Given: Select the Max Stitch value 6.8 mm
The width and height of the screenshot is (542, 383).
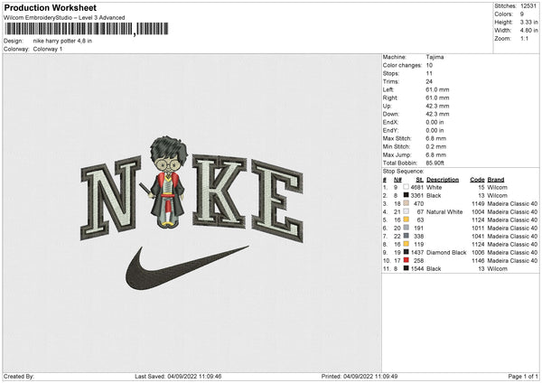Looking at the screenshot, I should coord(436,138).
